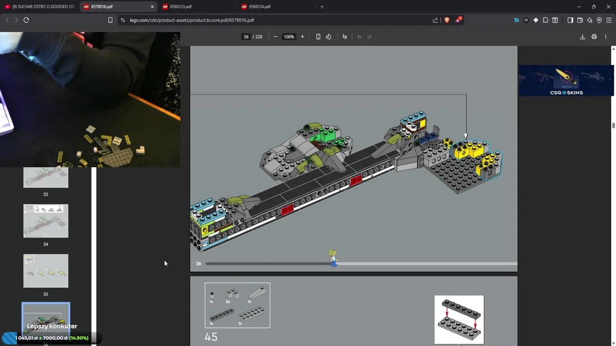Click the CSGO SKINS banner ad
The image size is (616, 346).
[566, 81]
